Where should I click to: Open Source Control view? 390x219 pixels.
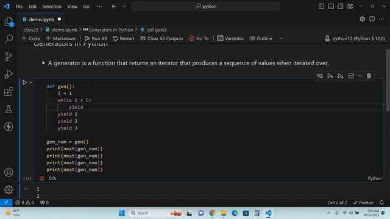click(9, 57)
